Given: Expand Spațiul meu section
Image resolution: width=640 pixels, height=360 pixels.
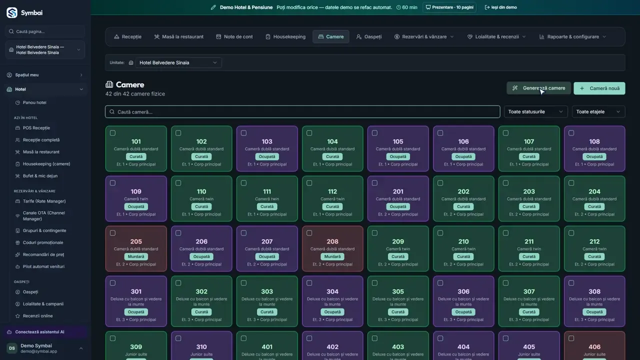Looking at the screenshot, I should pos(45,75).
